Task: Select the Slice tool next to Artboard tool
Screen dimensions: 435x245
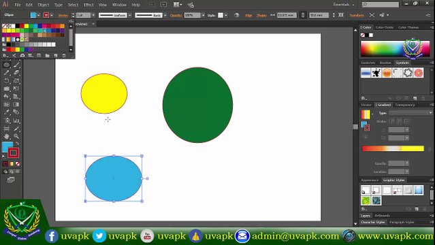Action: pyautogui.click(x=16, y=129)
